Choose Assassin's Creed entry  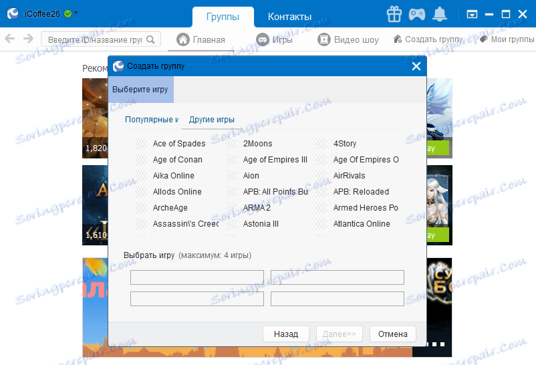tap(186, 224)
